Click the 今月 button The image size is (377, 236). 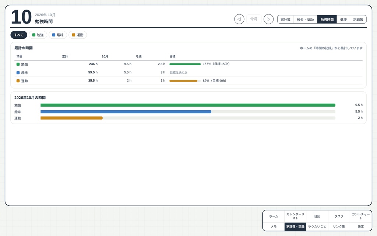[254, 19]
